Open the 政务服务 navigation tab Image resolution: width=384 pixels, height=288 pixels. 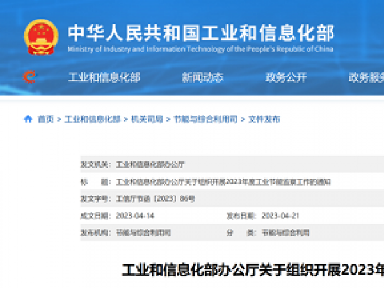tap(366, 77)
